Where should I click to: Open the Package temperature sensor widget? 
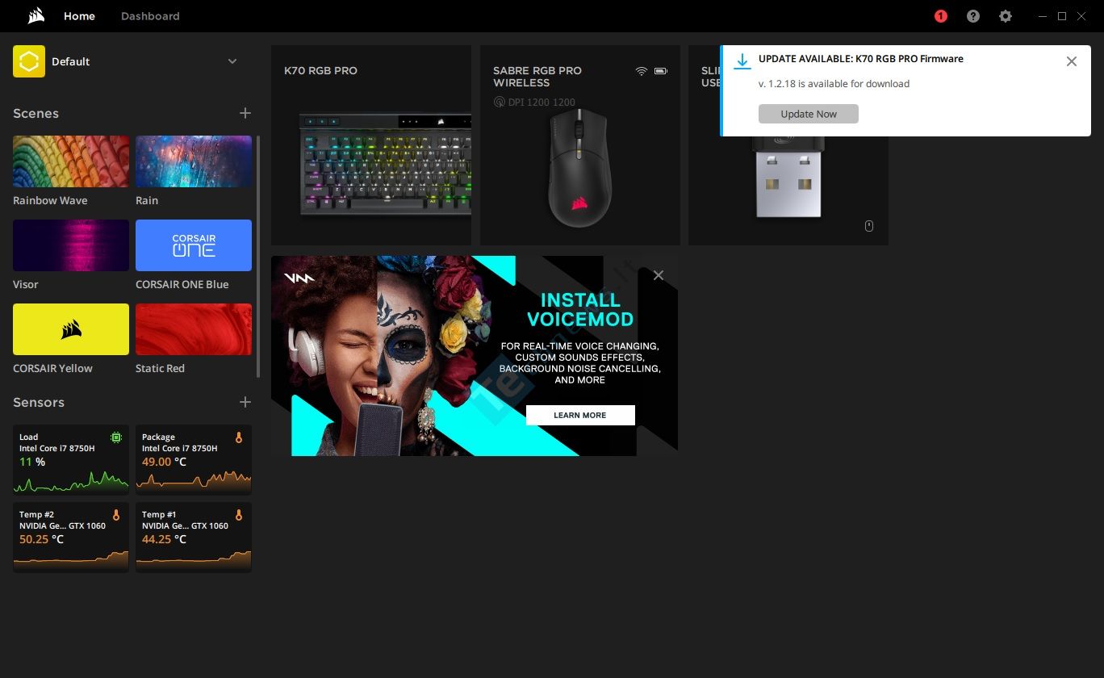(x=194, y=459)
